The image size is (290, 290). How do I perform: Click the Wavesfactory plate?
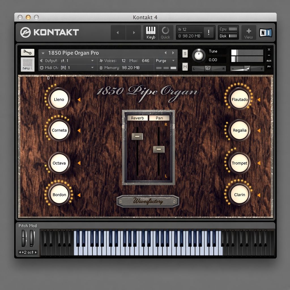coord(148,201)
